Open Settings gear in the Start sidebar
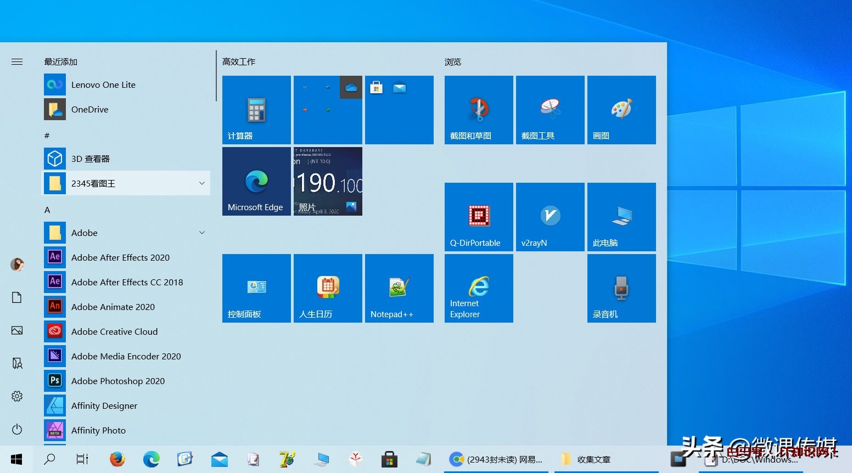Viewport: 852px width, 473px height. pyautogui.click(x=17, y=396)
